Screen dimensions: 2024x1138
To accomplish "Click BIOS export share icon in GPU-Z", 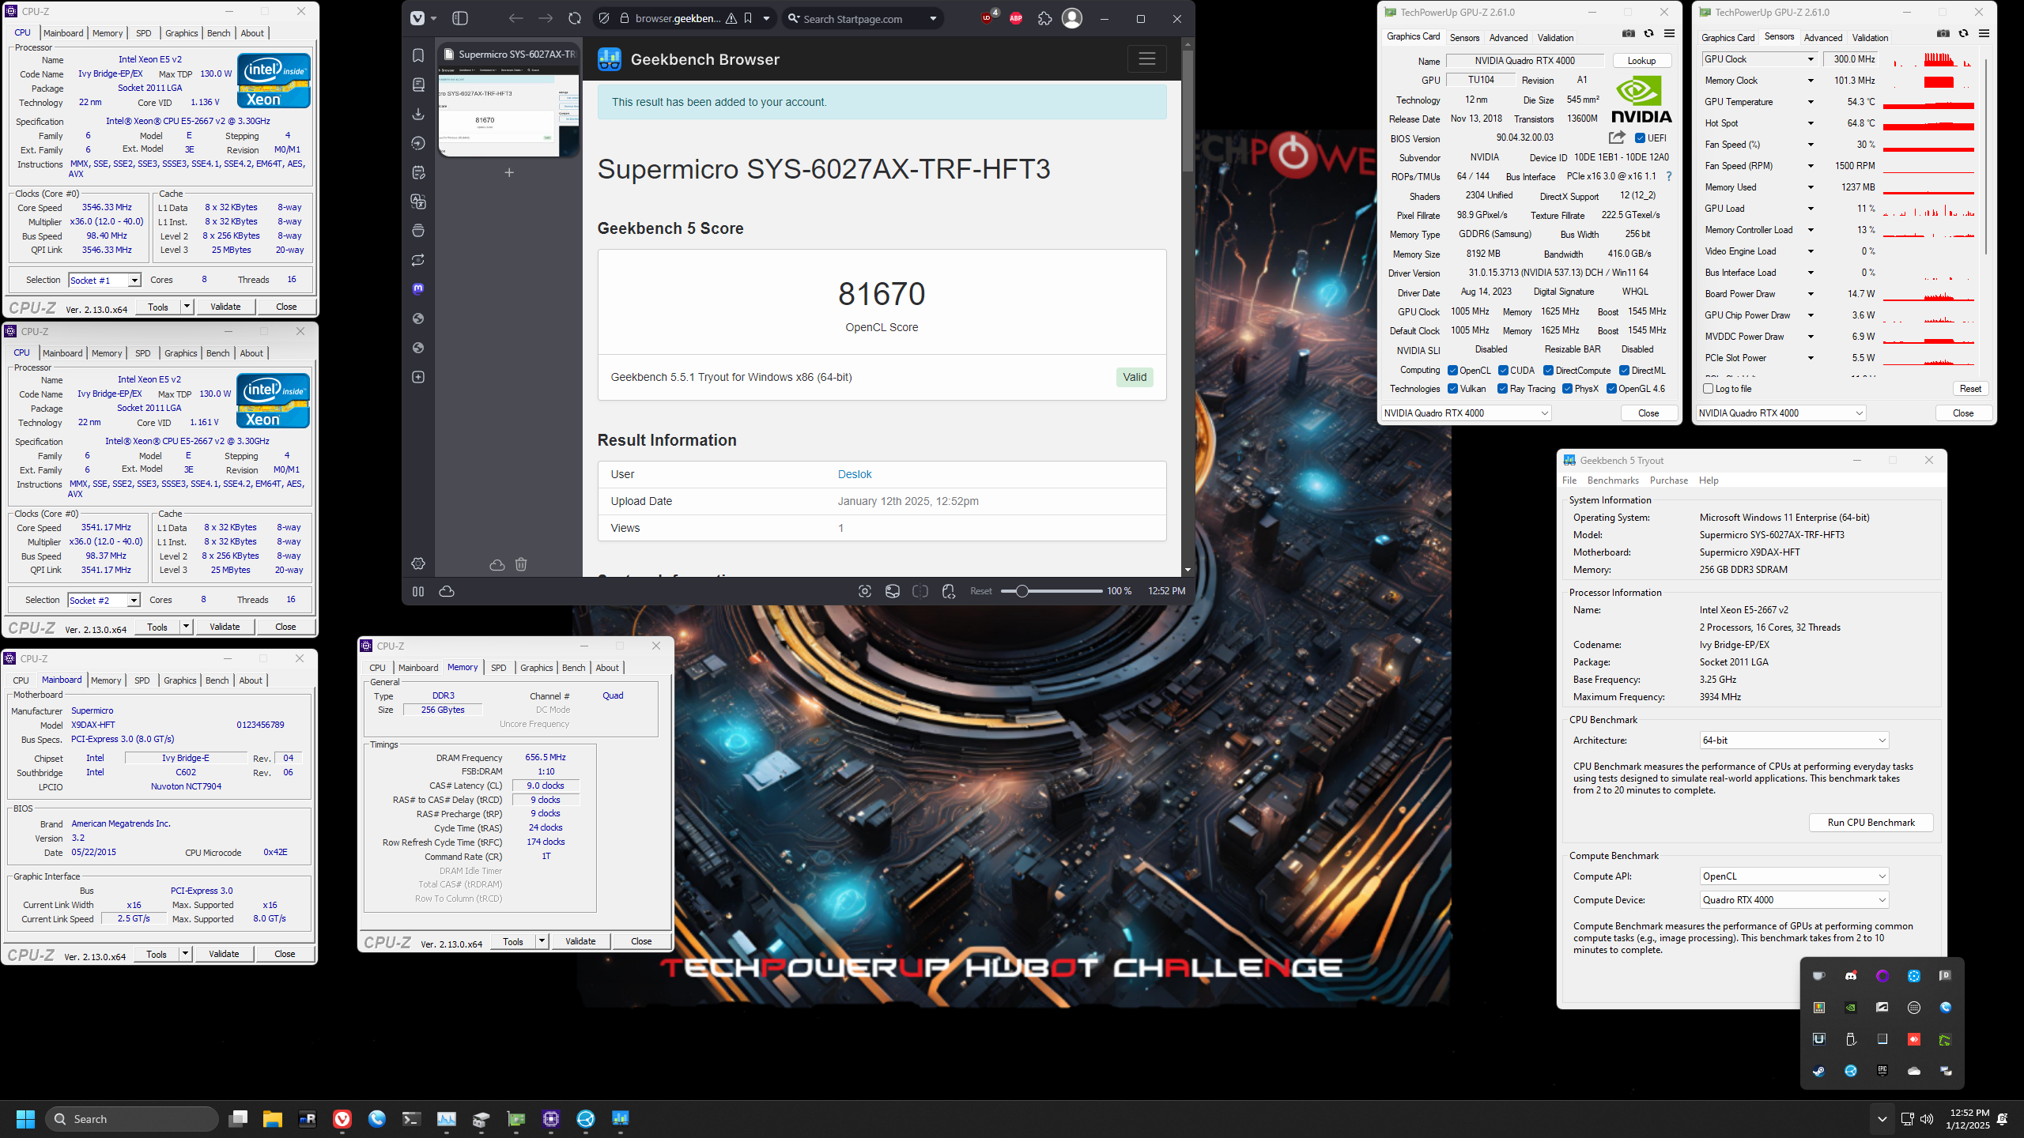I will tap(1617, 138).
